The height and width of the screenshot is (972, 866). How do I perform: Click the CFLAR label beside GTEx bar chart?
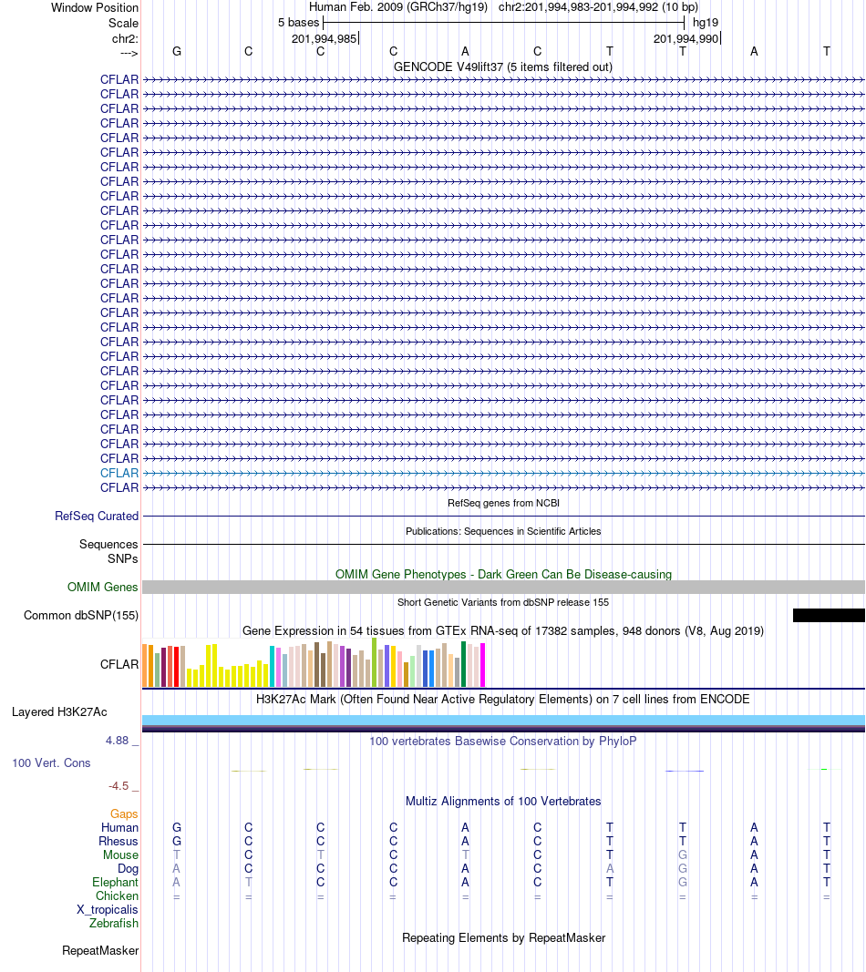click(x=119, y=664)
